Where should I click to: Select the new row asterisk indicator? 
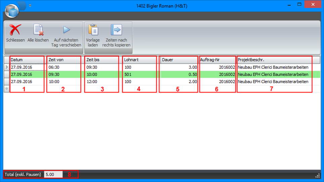pos(7,89)
